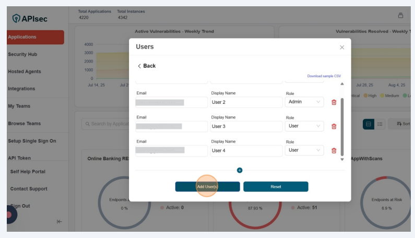This screenshot has height=238, width=415.
Task: Click the scroll down arrow in users list
Action: 342,159
